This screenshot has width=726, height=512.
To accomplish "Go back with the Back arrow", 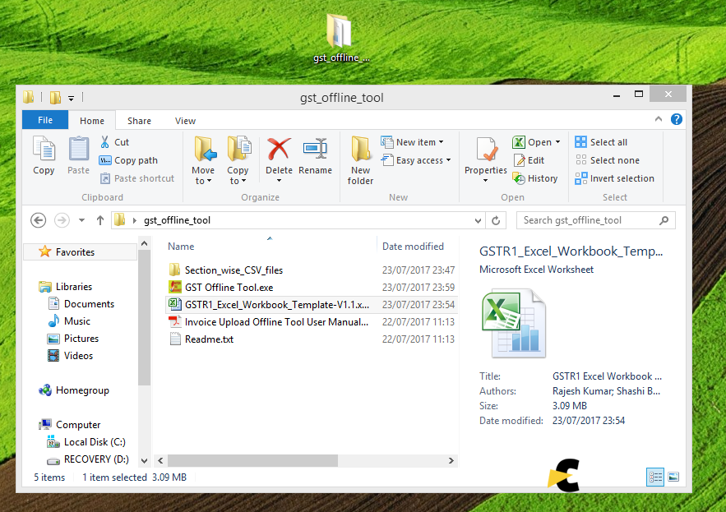I will coord(39,220).
